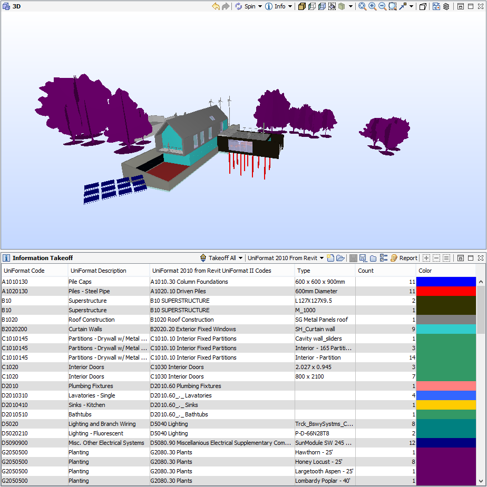Viewport: 487px width, 487px height.
Task: Click the zoom extents magnifier icon
Action: [362, 6]
